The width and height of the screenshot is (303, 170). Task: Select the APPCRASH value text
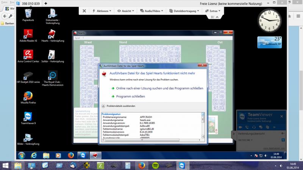pos(146,117)
